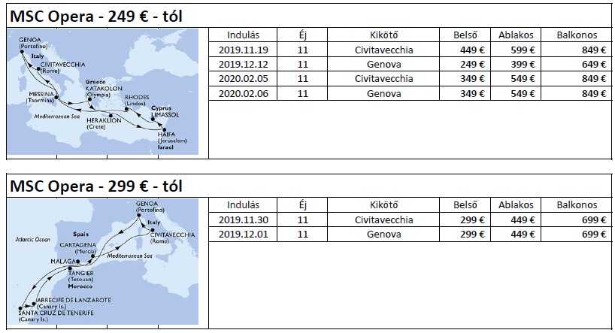Click the Kikötő header in first table
Screen dimensions: 615x333
(383, 35)
